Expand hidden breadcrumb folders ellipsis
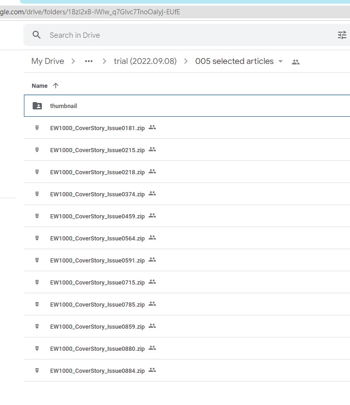The image size is (350, 405). [x=89, y=62]
